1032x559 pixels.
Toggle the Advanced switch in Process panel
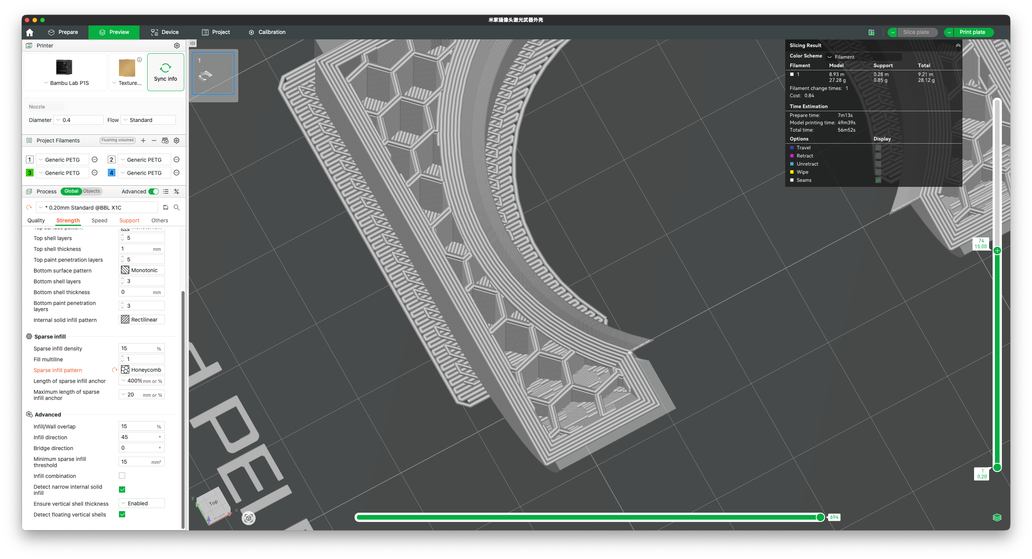pyautogui.click(x=153, y=191)
